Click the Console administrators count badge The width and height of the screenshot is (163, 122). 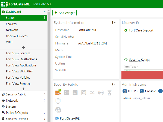click(142, 91)
